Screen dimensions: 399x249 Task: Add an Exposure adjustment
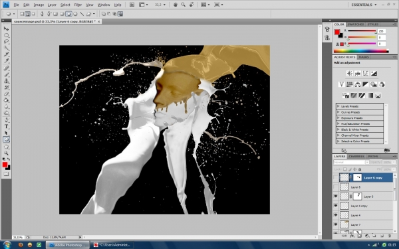(x=374, y=74)
